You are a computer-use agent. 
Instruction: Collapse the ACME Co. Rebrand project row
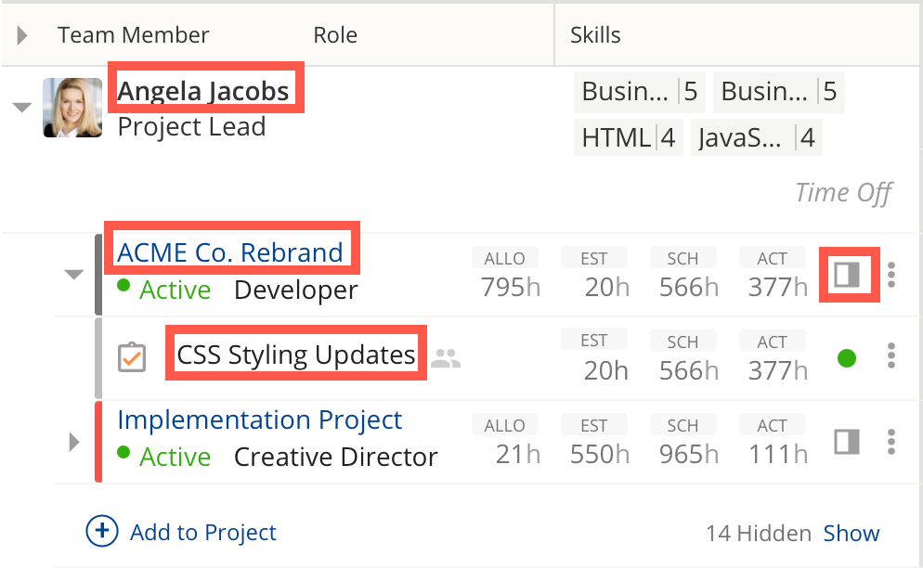click(72, 274)
